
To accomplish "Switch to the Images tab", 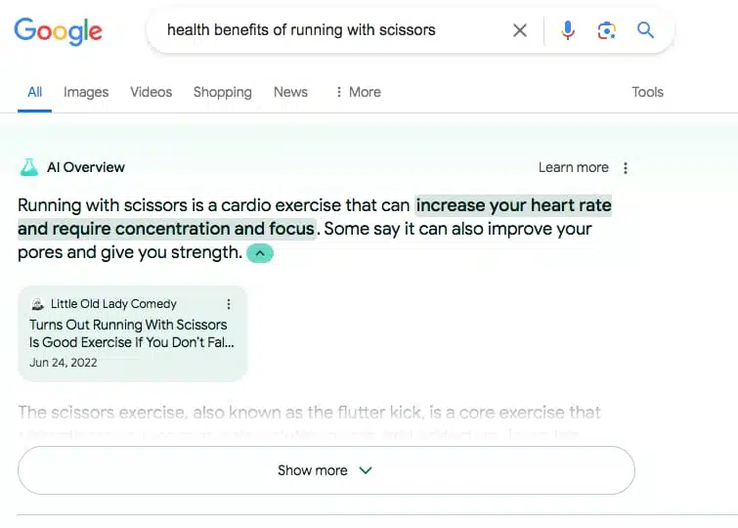I will click(x=86, y=92).
